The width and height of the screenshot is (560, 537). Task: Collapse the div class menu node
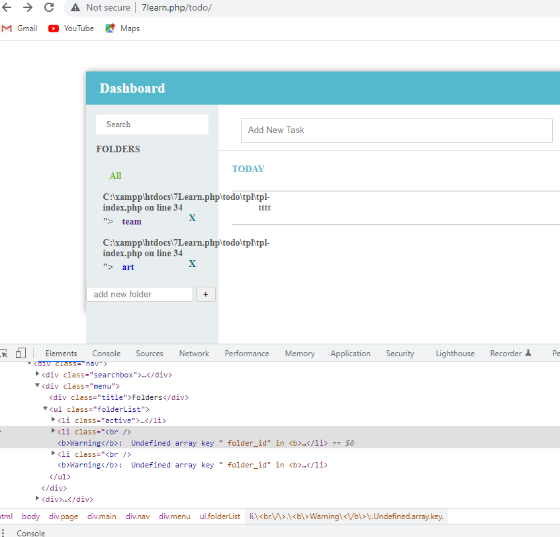coord(37,385)
